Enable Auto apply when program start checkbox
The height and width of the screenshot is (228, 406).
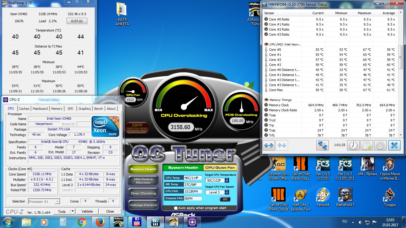pyautogui.click(x=176, y=208)
